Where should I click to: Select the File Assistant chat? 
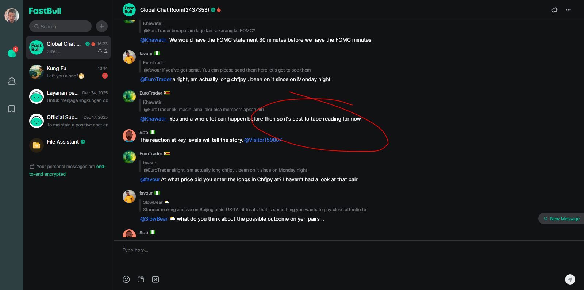pyautogui.click(x=68, y=145)
